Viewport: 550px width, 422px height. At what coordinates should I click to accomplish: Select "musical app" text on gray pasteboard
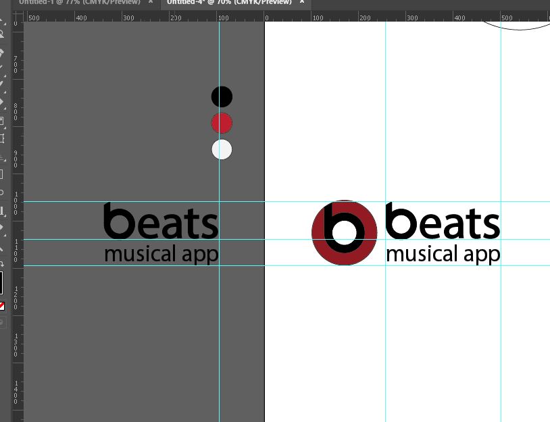coord(161,255)
